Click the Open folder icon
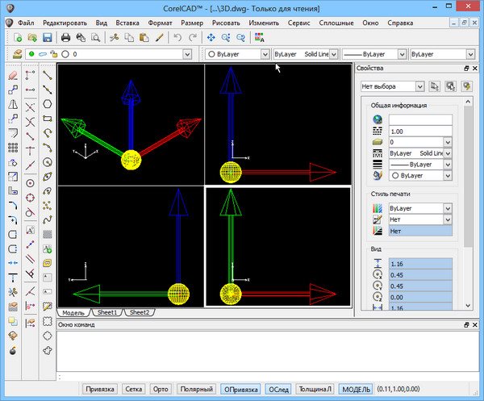484x401 pixels. point(31,38)
